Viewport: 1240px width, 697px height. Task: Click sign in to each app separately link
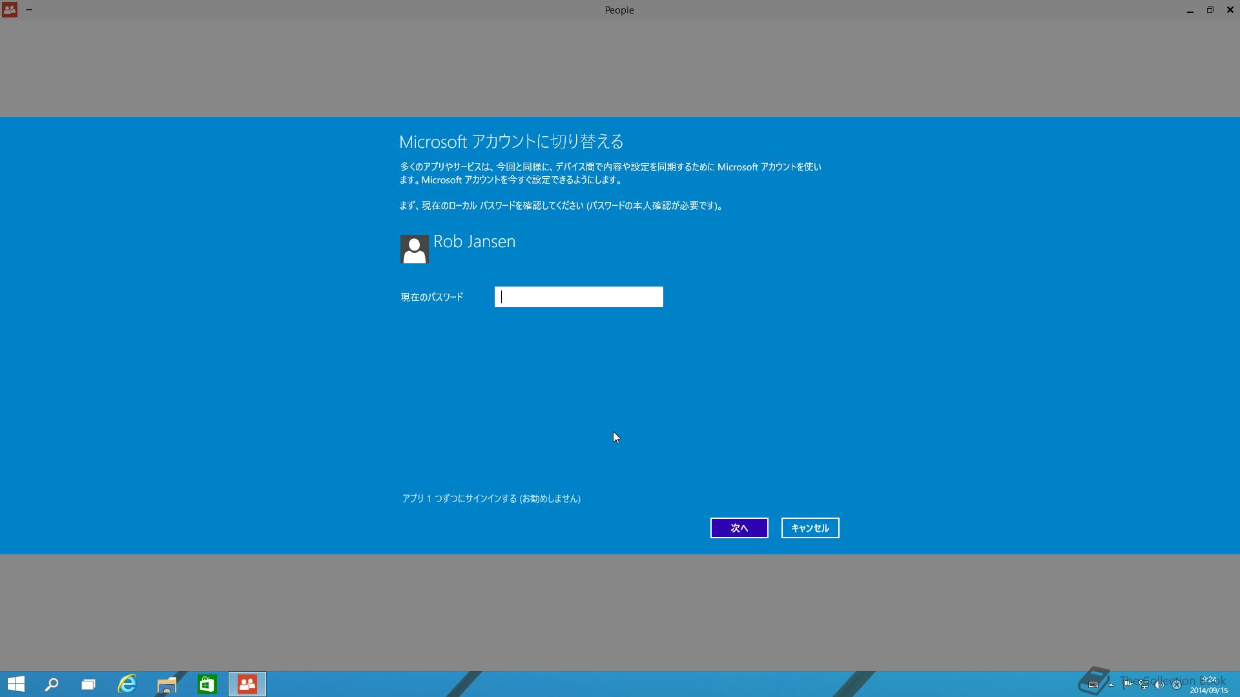491,499
